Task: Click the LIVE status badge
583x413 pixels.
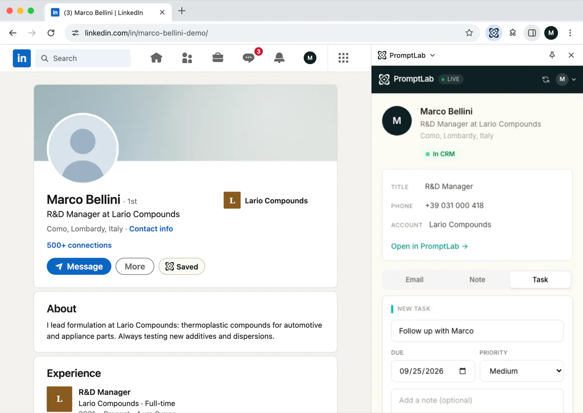Action: click(x=450, y=79)
